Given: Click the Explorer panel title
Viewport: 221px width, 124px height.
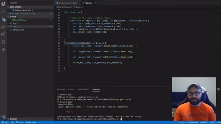Looking at the screenshot, I should pyautogui.click(x=13, y=3).
